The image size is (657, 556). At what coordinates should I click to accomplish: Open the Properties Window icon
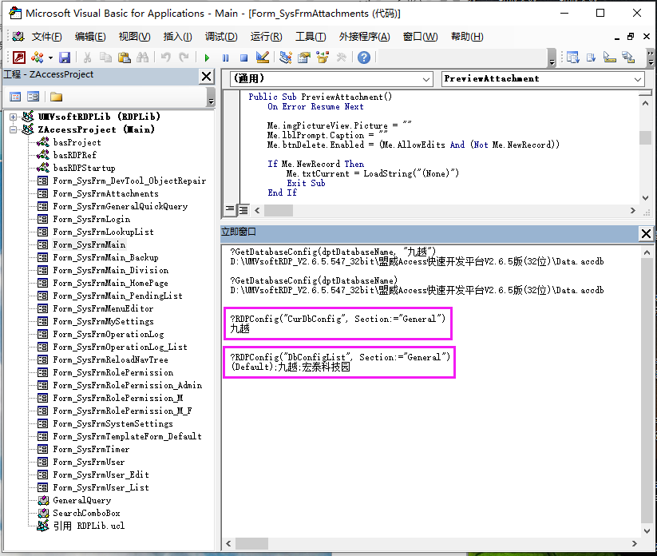[x=304, y=58]
